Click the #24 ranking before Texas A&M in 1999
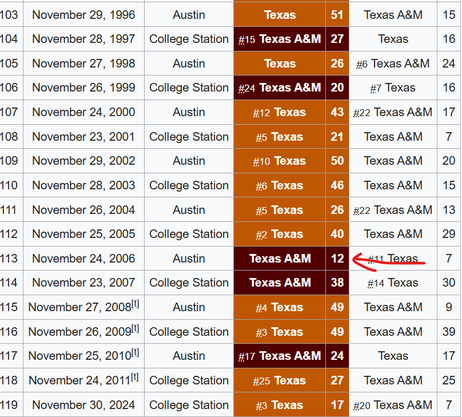This screenshot has height=417, width=462. (246, 88)
